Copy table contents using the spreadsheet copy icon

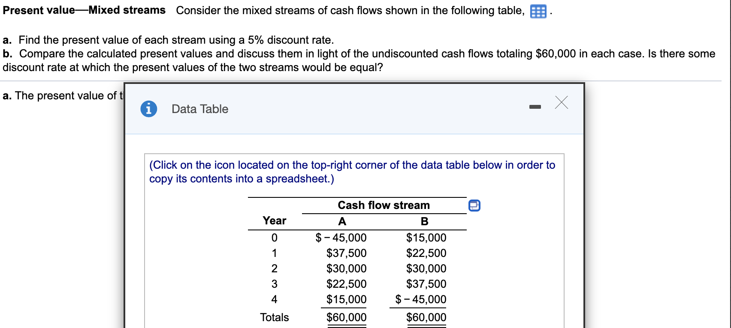(474, 206)
